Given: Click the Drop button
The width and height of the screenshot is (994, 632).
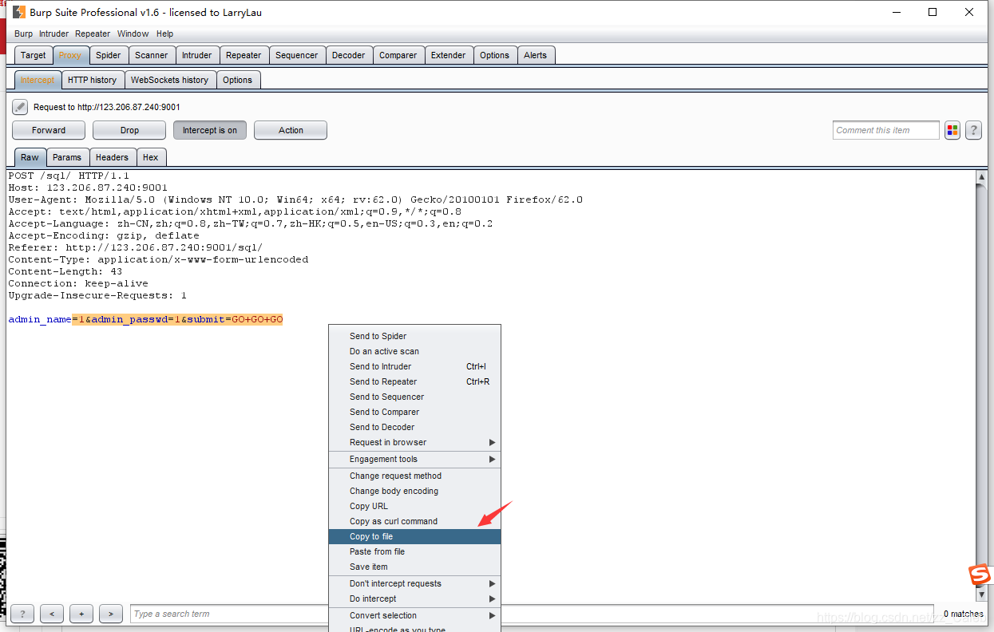Looking at the screenshot, I should coord(129,130).
